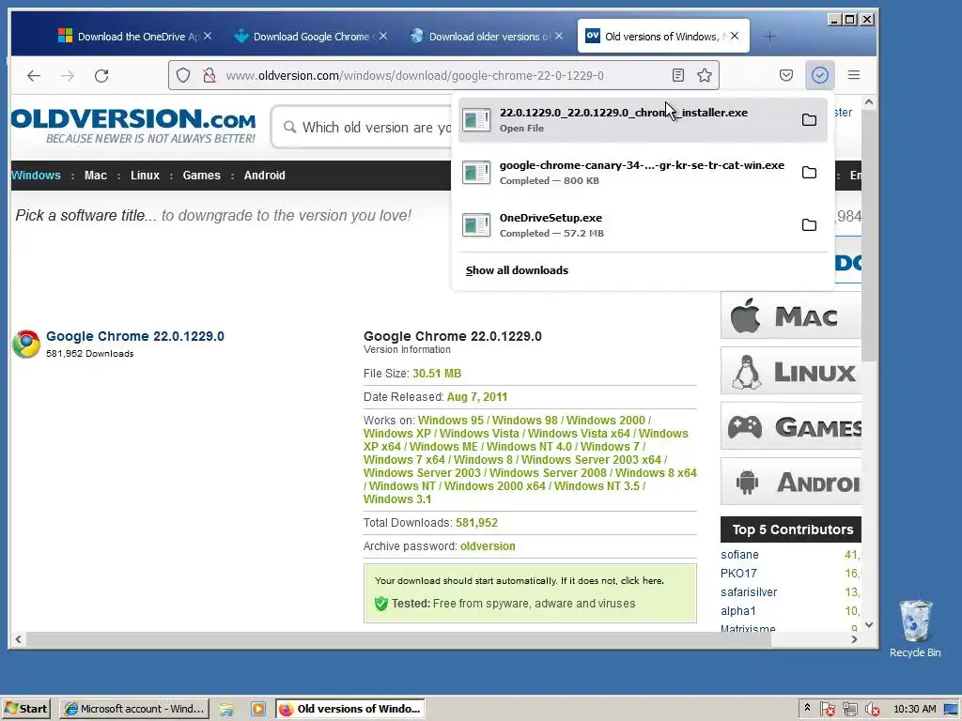Open contributor safarisilver's profile

[749, 592]
